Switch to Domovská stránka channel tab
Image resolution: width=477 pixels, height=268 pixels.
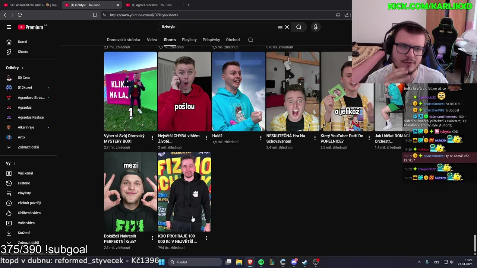pyautogui.click(x=123, y=40)
